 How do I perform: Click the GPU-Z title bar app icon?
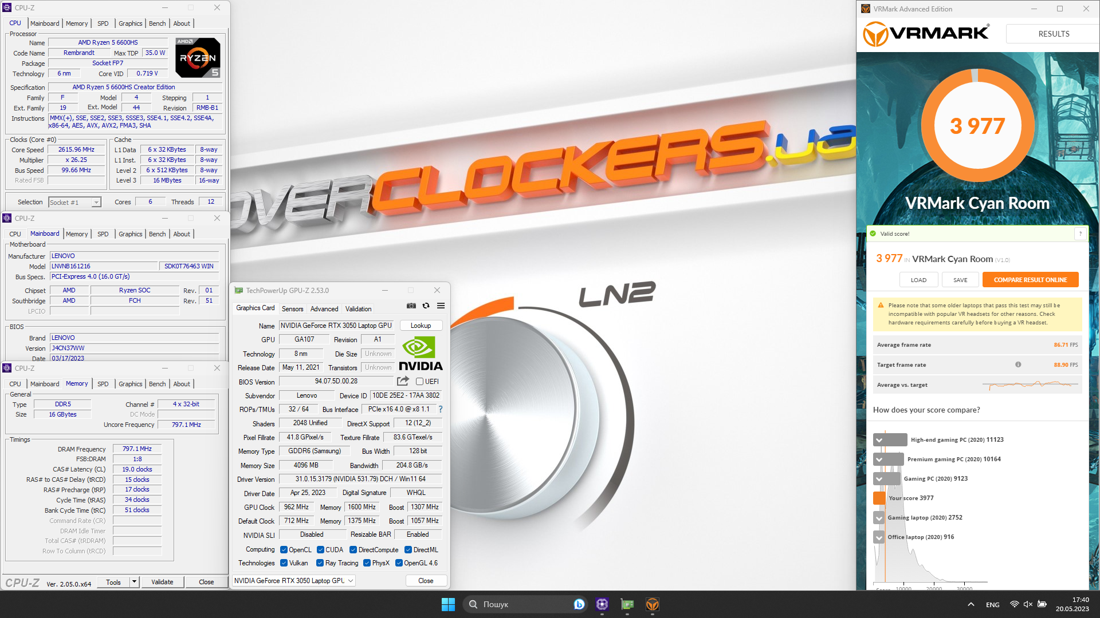point(239,290)
